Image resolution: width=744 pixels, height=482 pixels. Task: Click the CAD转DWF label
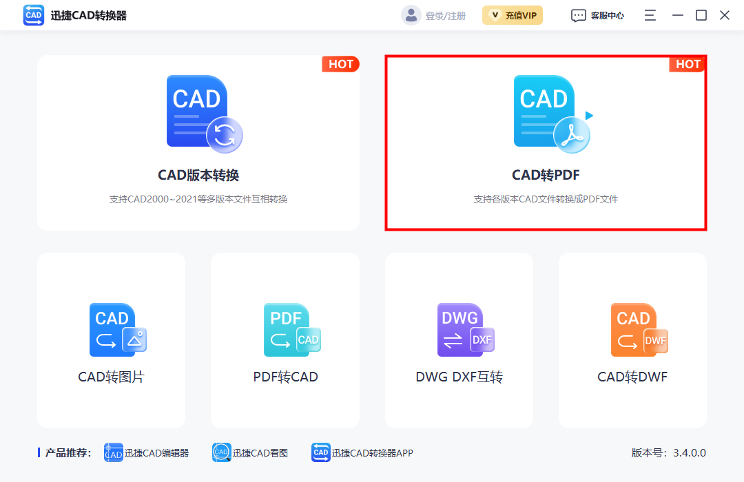click(x=632, y=377)
